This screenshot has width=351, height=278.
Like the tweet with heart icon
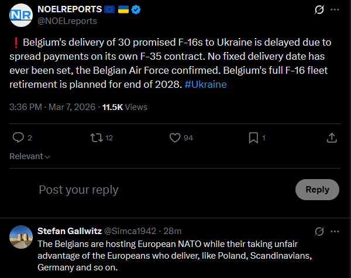pos(174,138)
